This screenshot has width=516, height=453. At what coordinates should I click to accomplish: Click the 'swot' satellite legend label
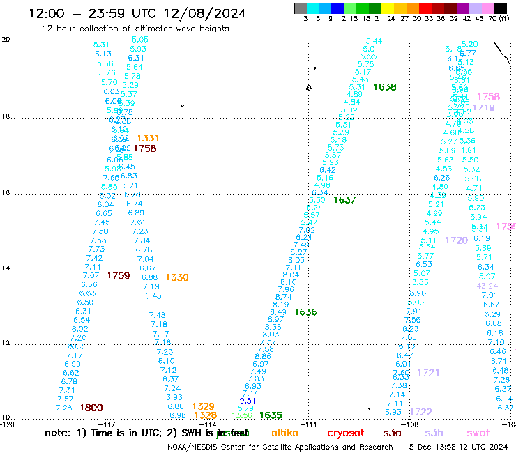[478, 433]
